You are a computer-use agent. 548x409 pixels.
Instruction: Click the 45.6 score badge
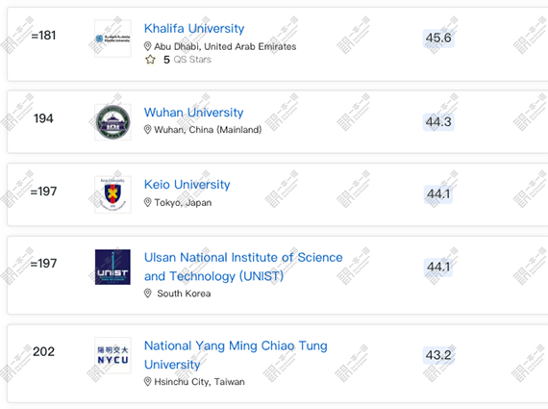pyautogui.click(x=438, y=38)
